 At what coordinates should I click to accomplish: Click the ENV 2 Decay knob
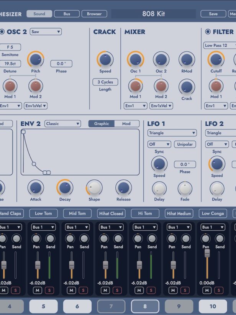tap(65, 188)
